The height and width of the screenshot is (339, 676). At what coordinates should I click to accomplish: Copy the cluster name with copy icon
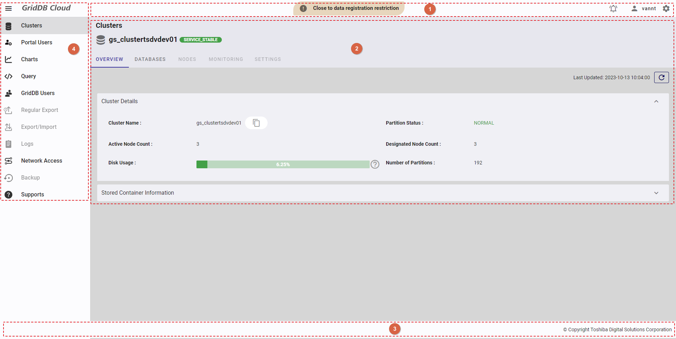256,123
